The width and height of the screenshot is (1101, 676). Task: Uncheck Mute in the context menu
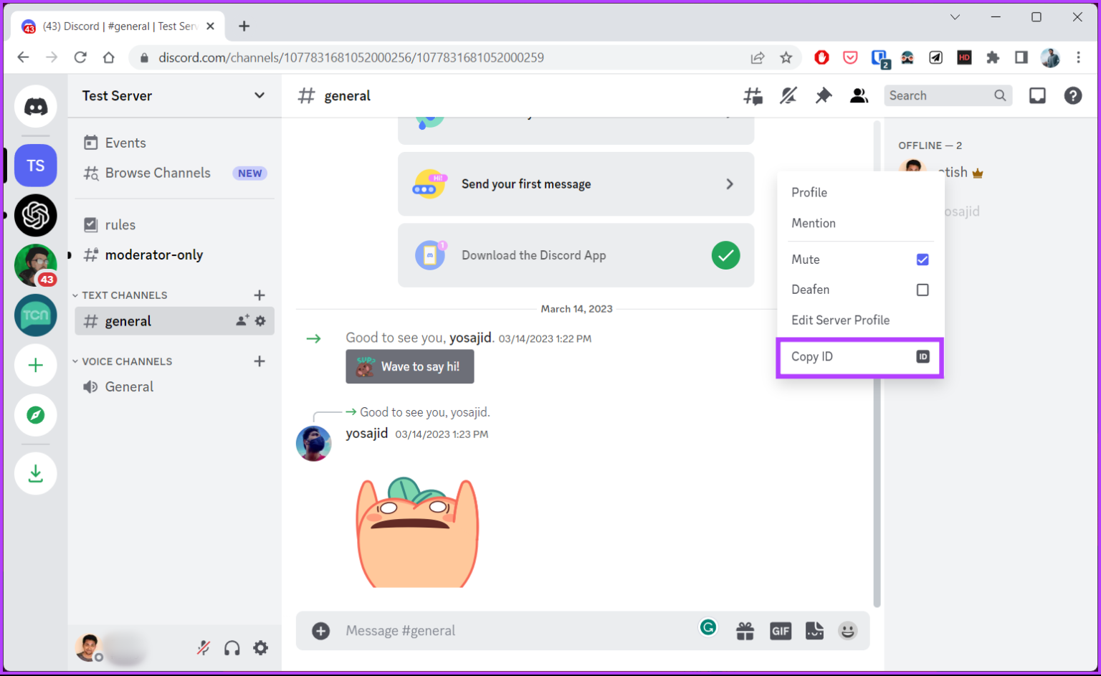pos(923,259)
